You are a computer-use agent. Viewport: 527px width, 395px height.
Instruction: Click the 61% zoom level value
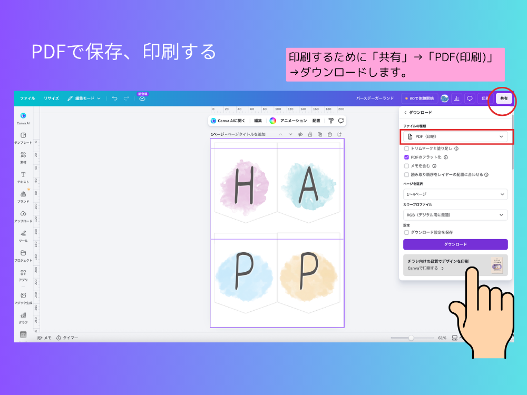click(442, 338)
